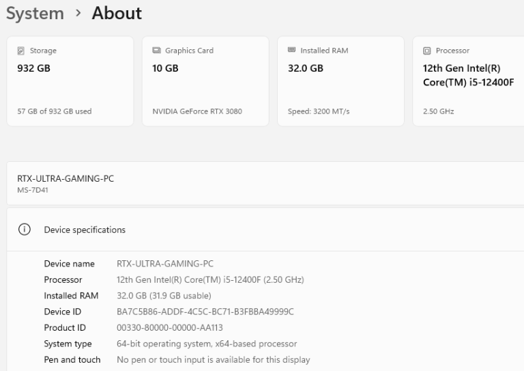Viewport: 524px width, 371px height.
Task: Click the System type 64-bit value
Action: pyautogui.click(x=207, y=344)
